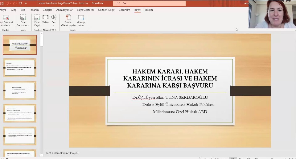Click the Slayt Gösterisi Kaydet record icon

point(6,18)
